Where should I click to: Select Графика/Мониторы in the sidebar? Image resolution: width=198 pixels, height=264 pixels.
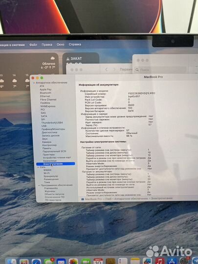[53, 129]
